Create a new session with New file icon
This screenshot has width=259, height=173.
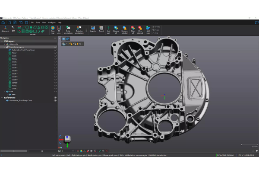click(9, 22)
